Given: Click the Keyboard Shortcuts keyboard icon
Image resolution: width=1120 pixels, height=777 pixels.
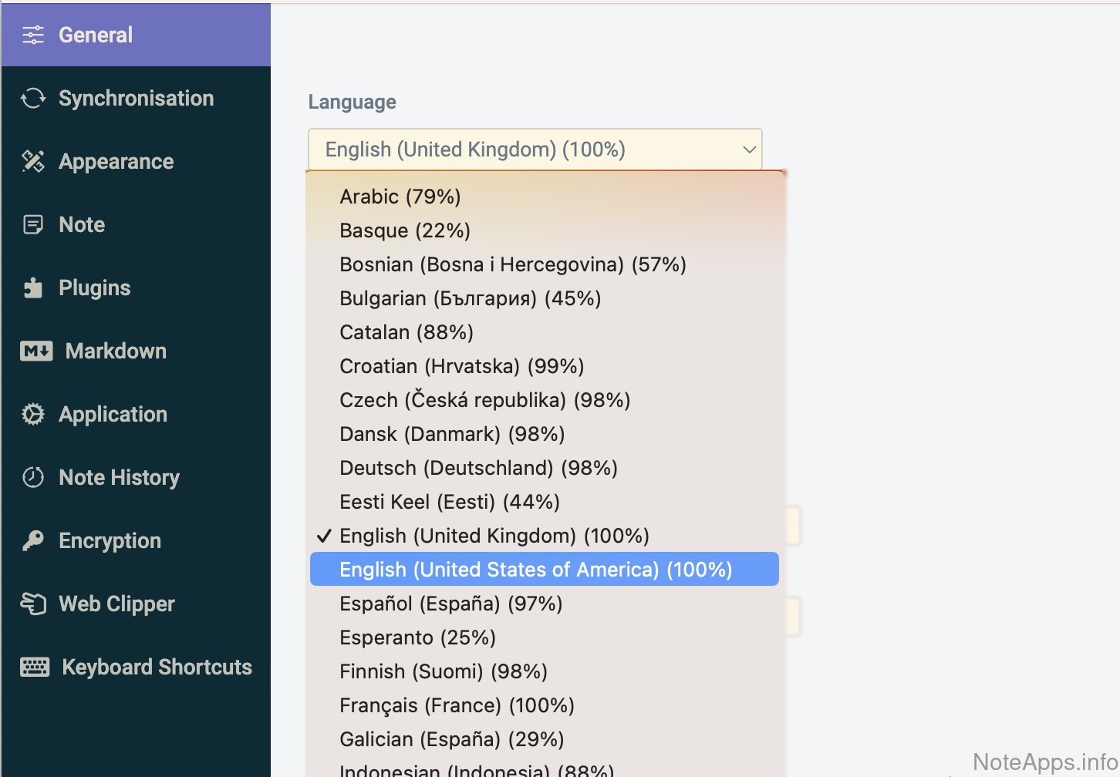Looking at the screenshot, I should [x=35, y=667].
